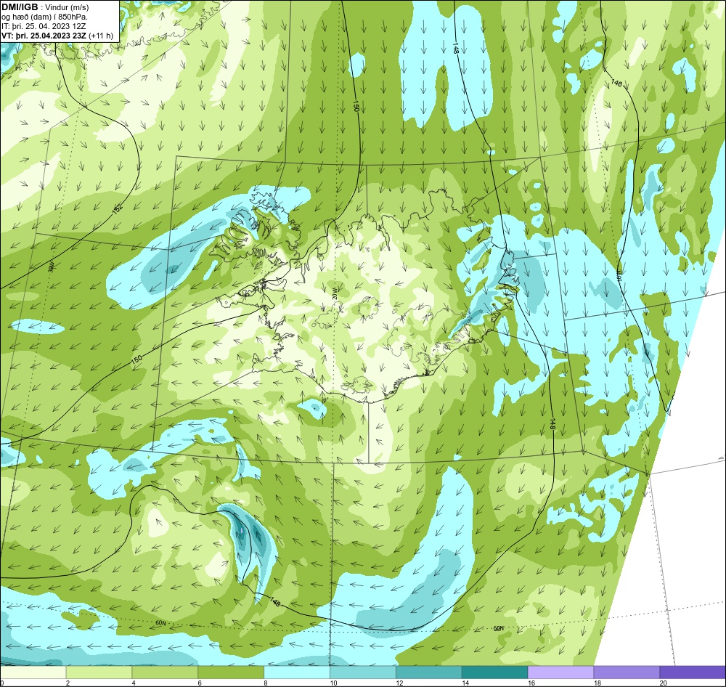Click the 'DMI/IGB' title text

[20, 7]
